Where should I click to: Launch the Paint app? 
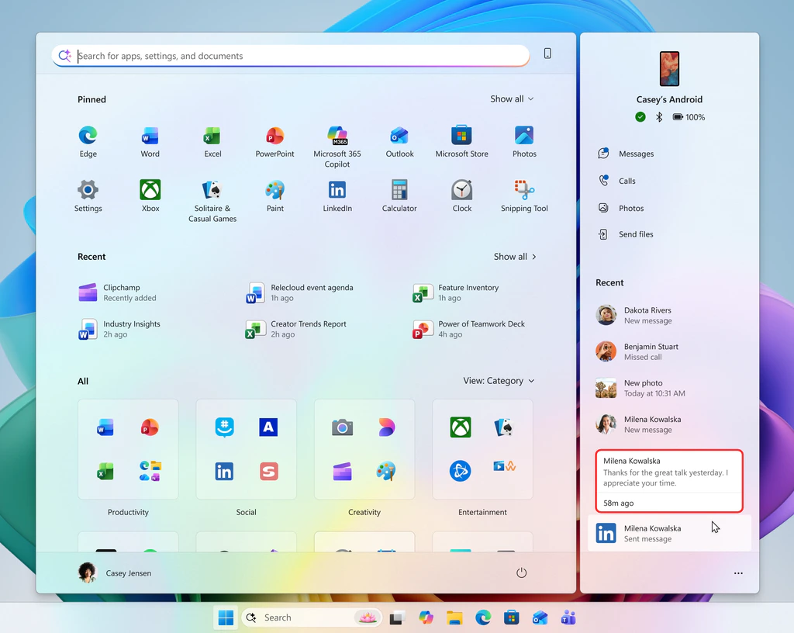[x=274, y=196]
